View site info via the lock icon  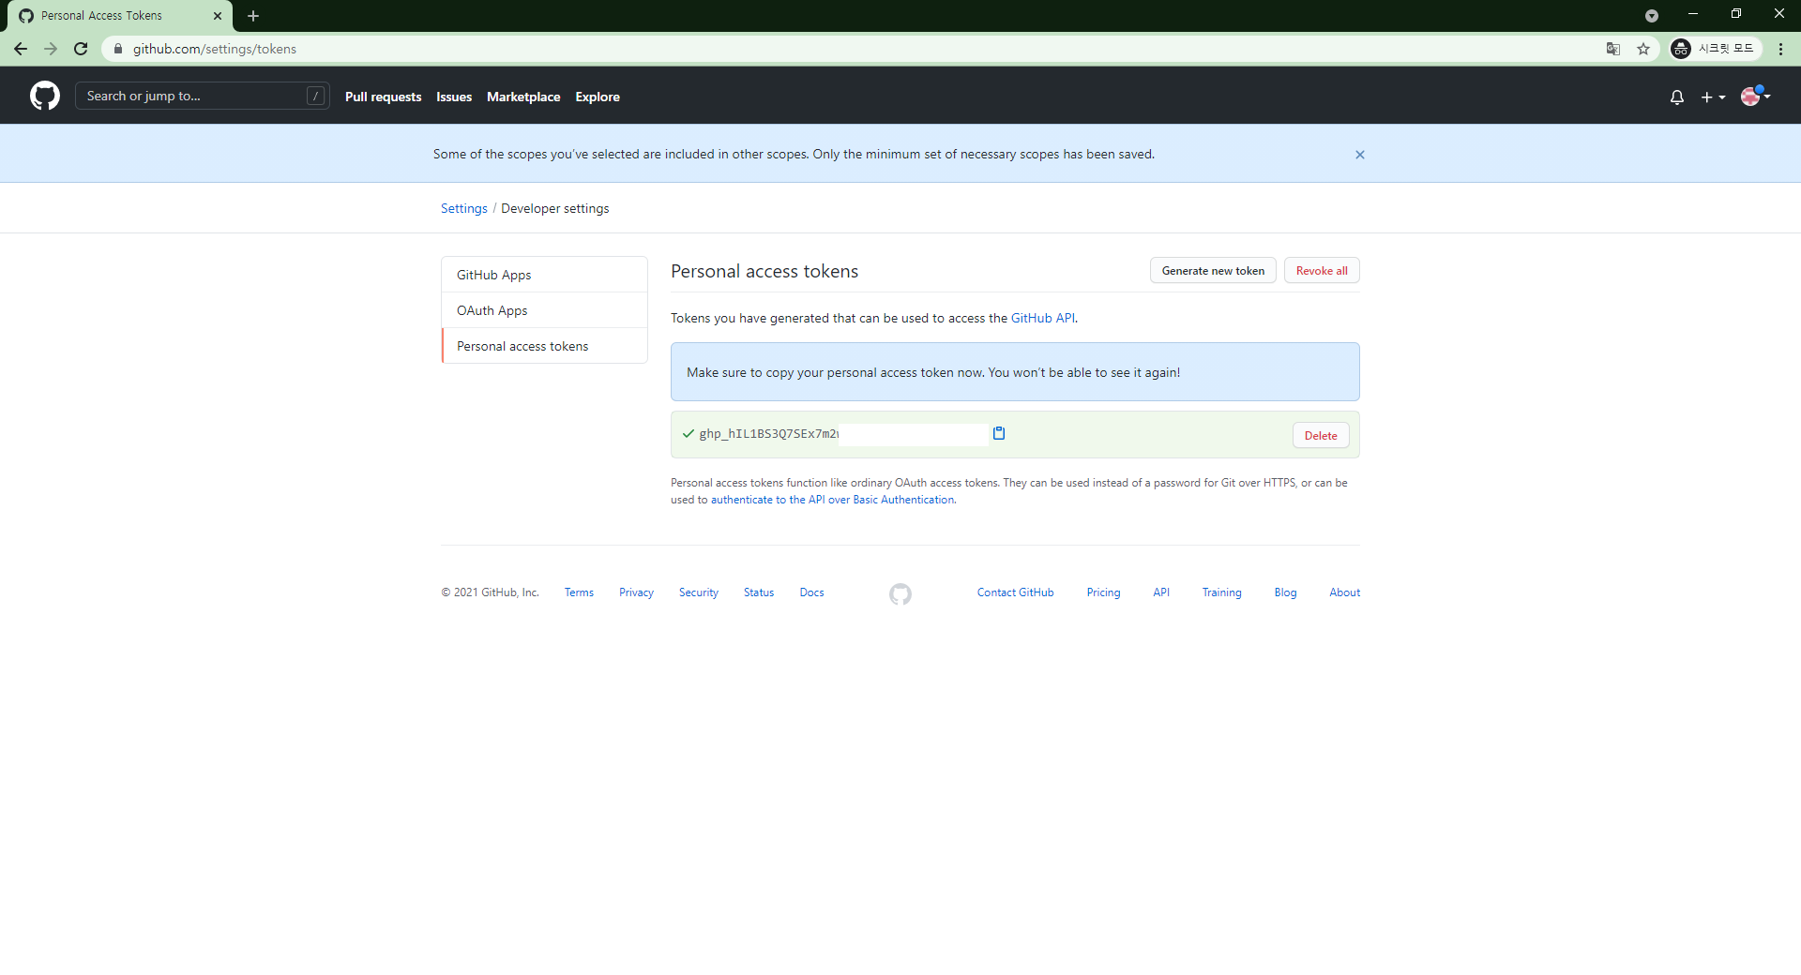118,49
